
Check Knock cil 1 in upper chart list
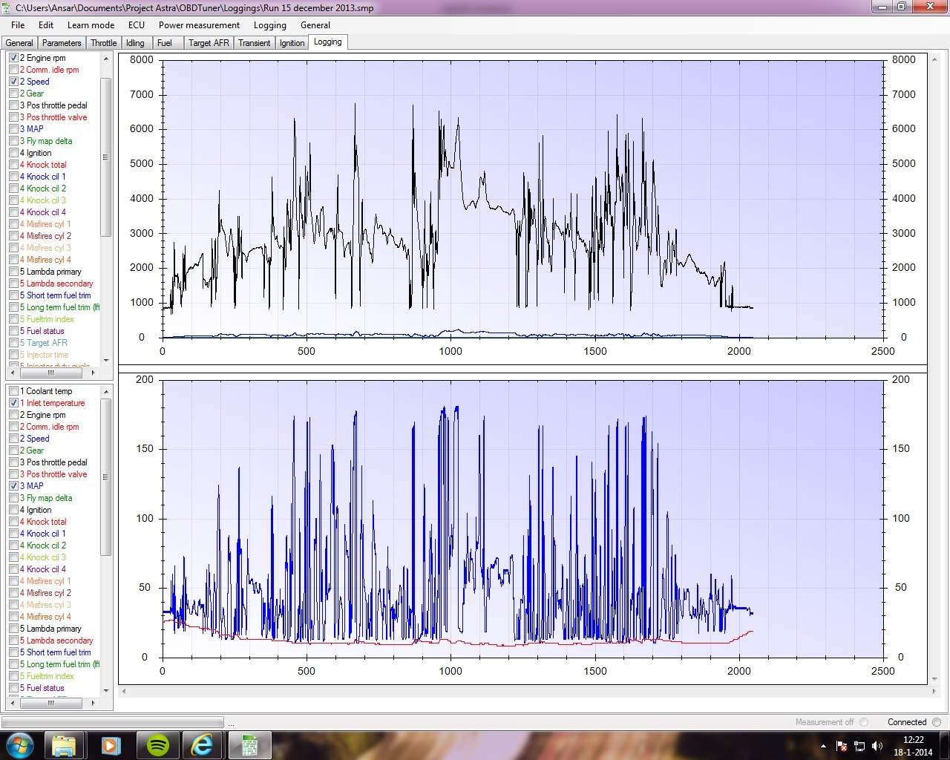click(x=13, y=177)
